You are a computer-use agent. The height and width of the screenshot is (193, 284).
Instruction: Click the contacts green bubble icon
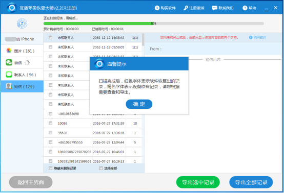9,75
